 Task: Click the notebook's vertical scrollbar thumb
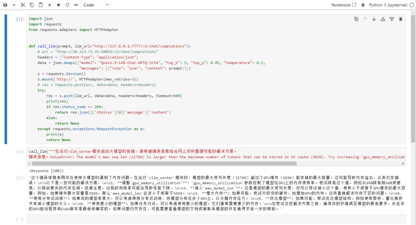(x=413, y=78)
